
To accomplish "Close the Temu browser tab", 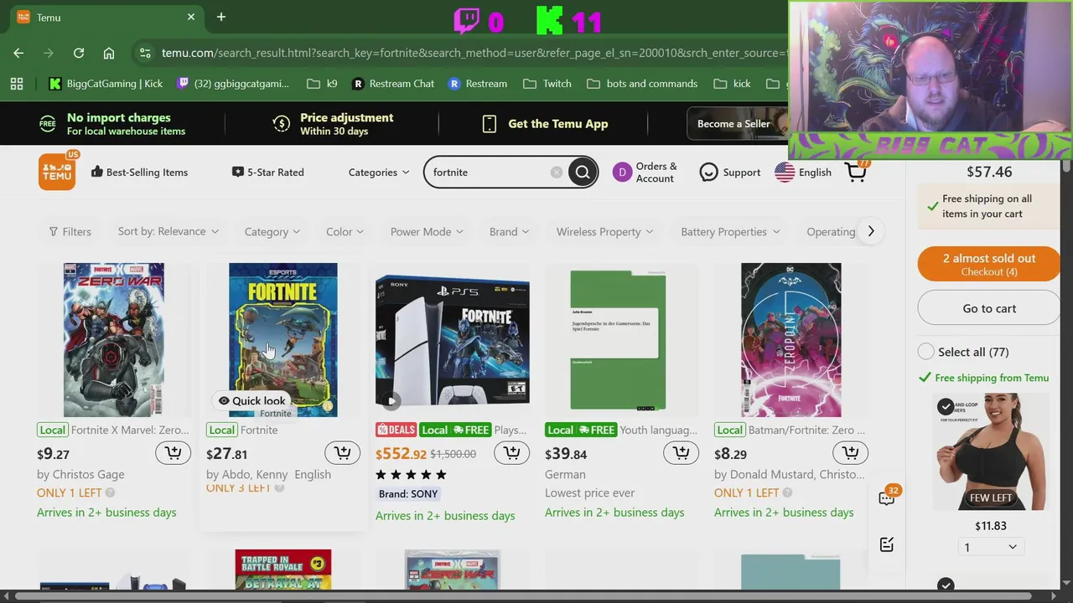I will [191, 17].
